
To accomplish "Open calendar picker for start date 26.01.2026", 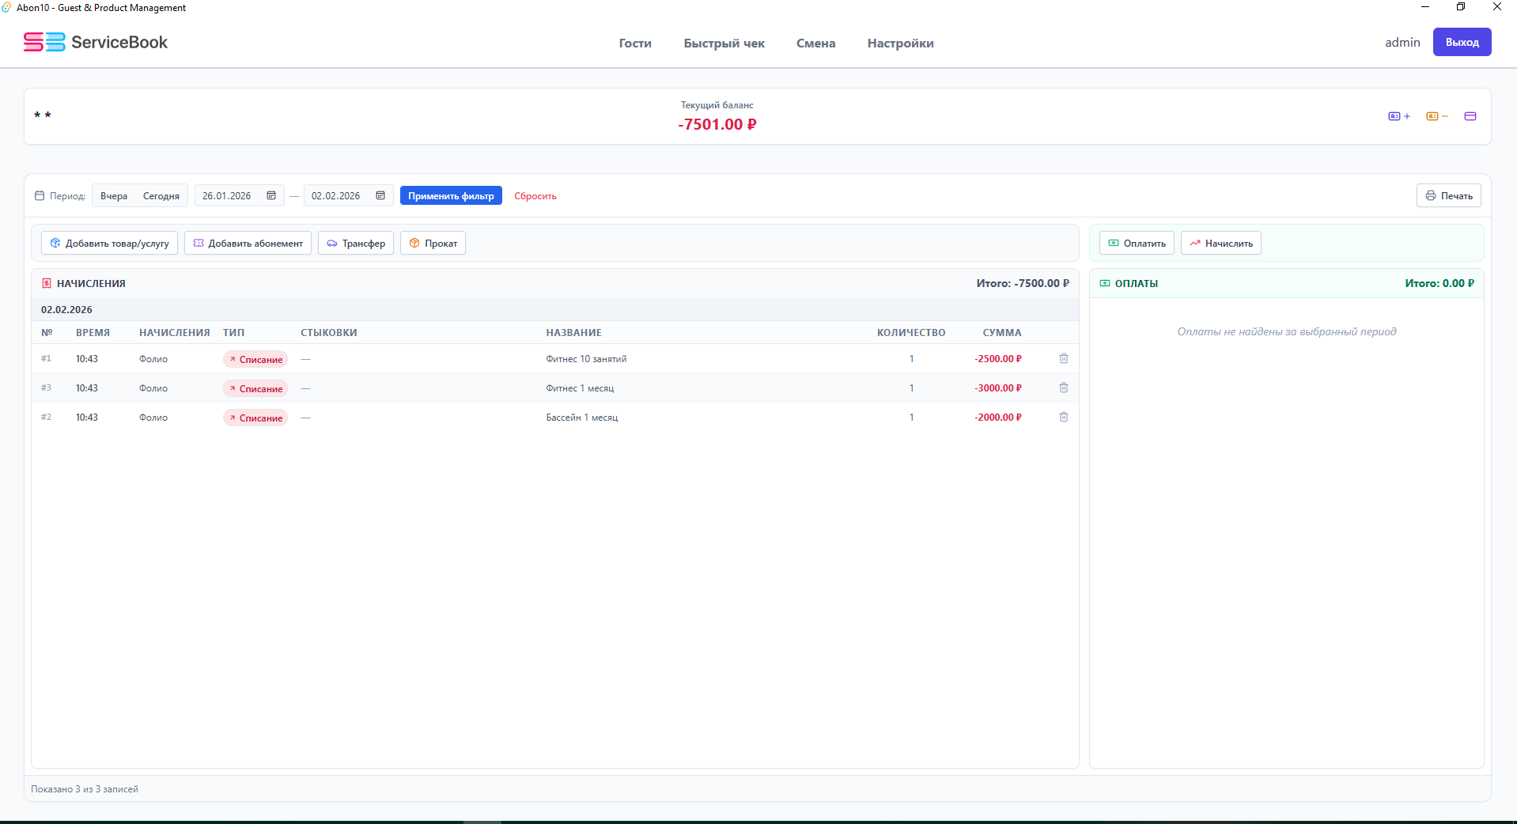I will [271, 196].
